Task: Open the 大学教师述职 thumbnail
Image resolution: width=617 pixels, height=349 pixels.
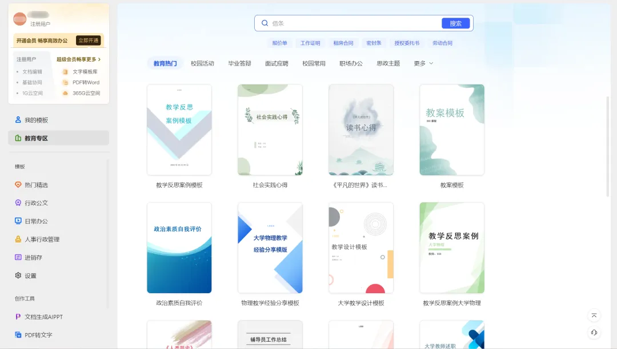Action: pos(452,335)
